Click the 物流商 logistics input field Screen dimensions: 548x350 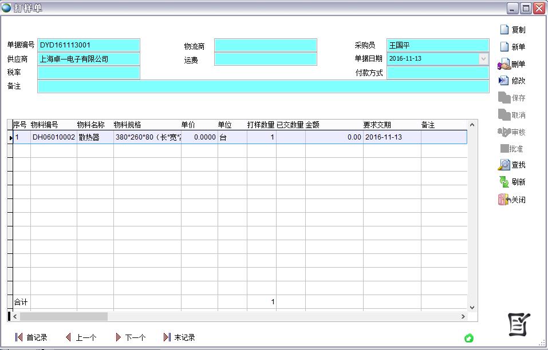(x=266, y=46)
